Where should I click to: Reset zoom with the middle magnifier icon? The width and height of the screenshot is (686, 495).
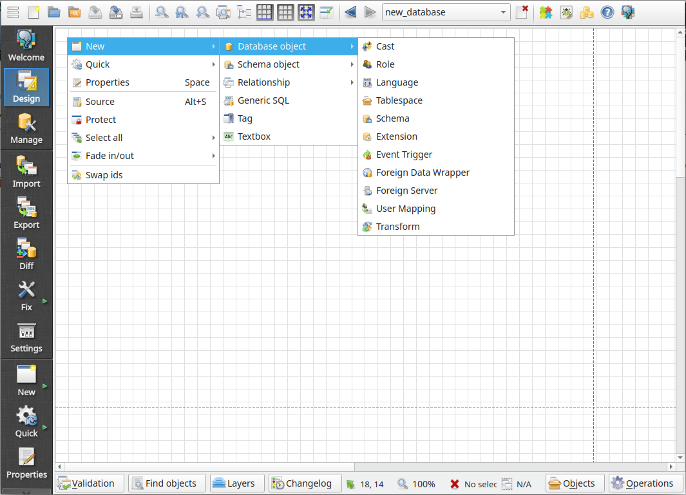point(182,12)
